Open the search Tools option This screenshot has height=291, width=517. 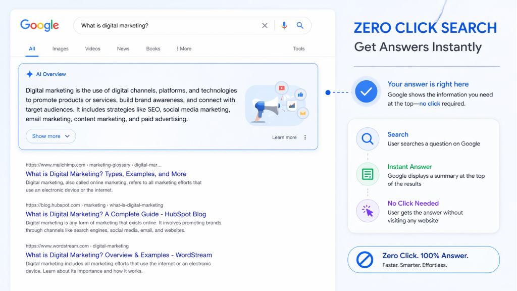(x=299, y=48)
